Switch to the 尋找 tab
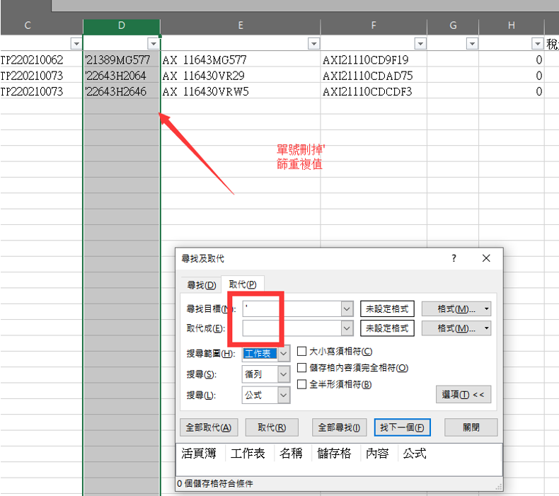 tap(201, 284)
